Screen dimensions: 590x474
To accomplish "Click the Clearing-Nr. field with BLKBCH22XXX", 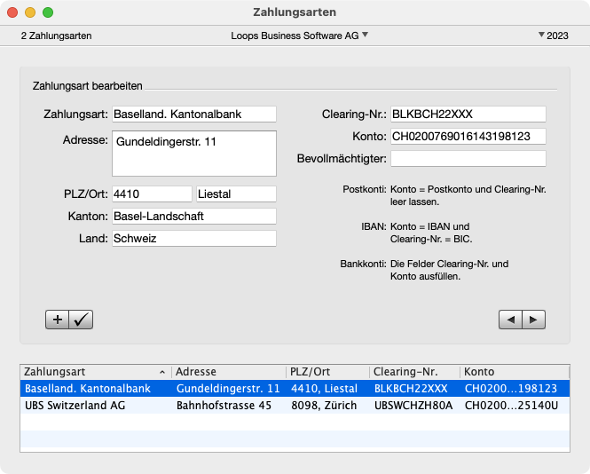I will pyautogui.click(x=468, y=114).
